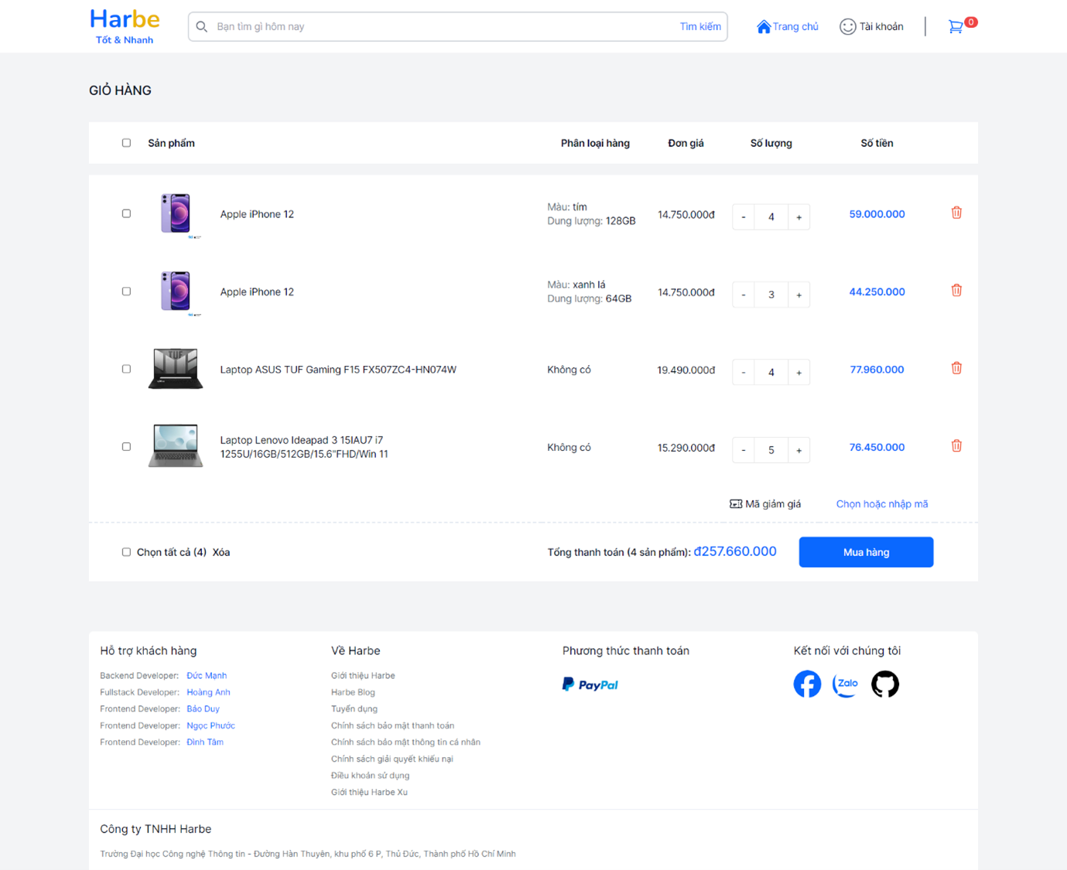Open the GitHub social icon
Image resolution: width=1067 pixels, height=870 pixels.
pos(885,684)
